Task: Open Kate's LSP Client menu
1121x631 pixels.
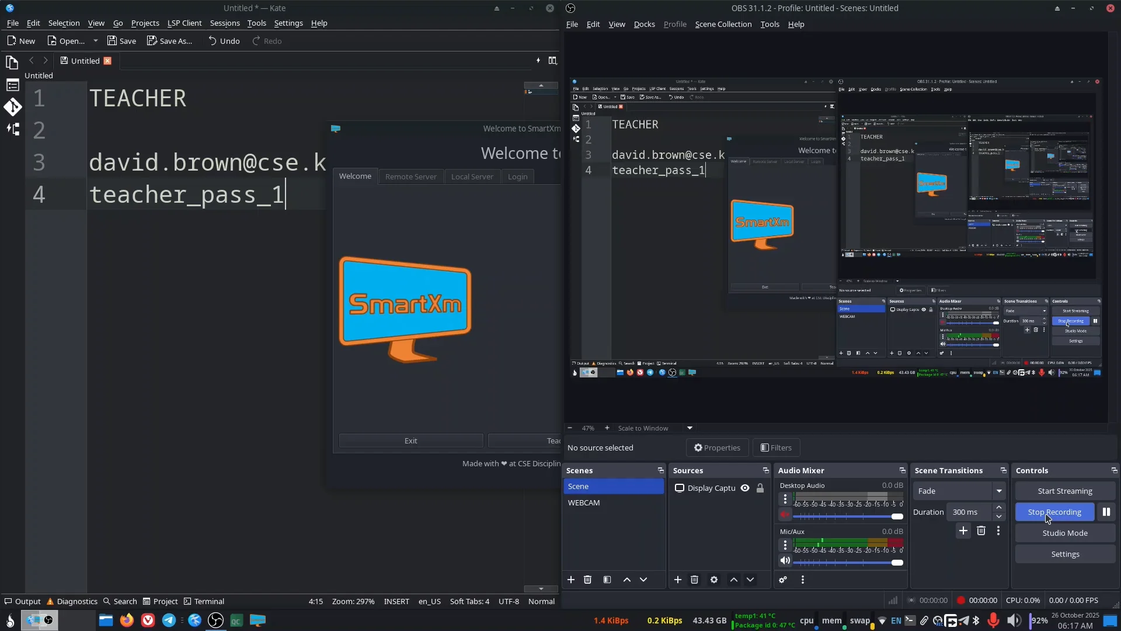Action: click(x=184, y=23)
